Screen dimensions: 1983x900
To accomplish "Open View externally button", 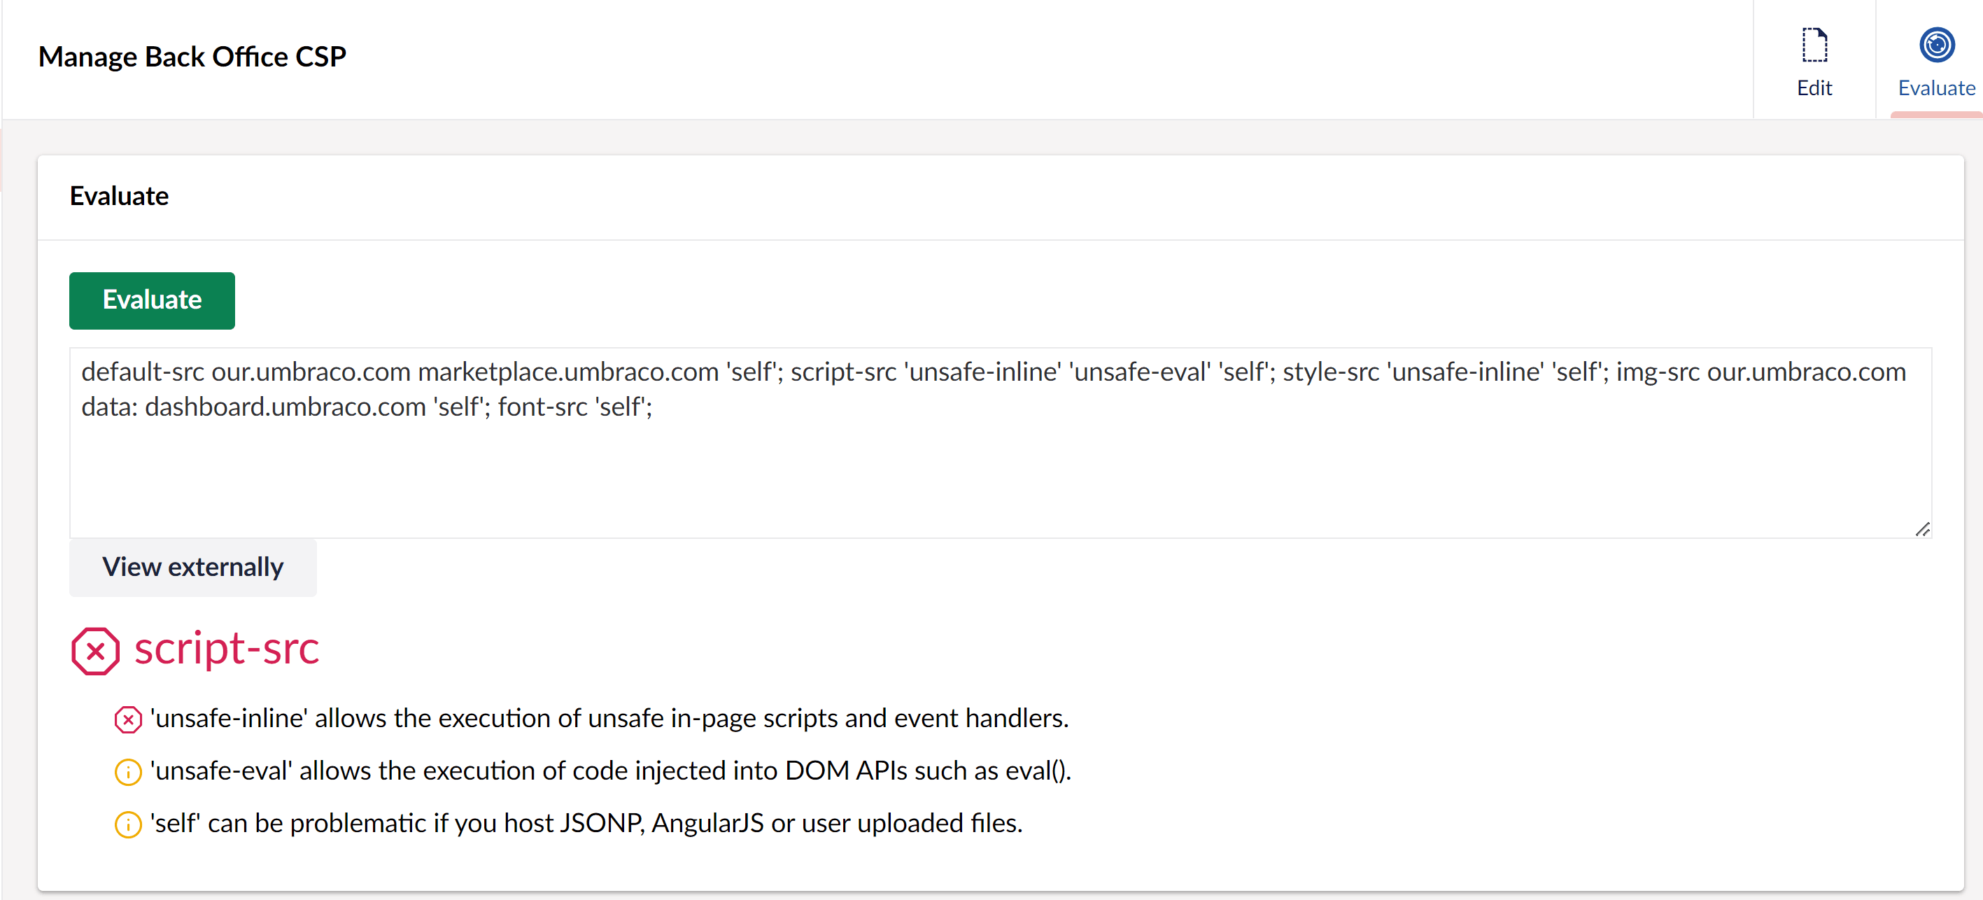I will click(192, 567).
